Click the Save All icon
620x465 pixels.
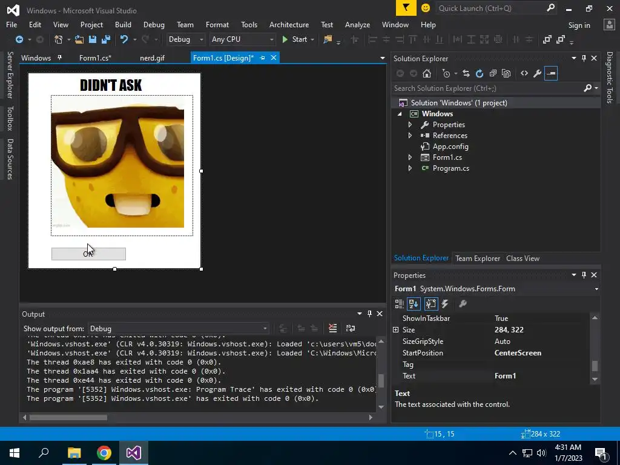(106, 39)
